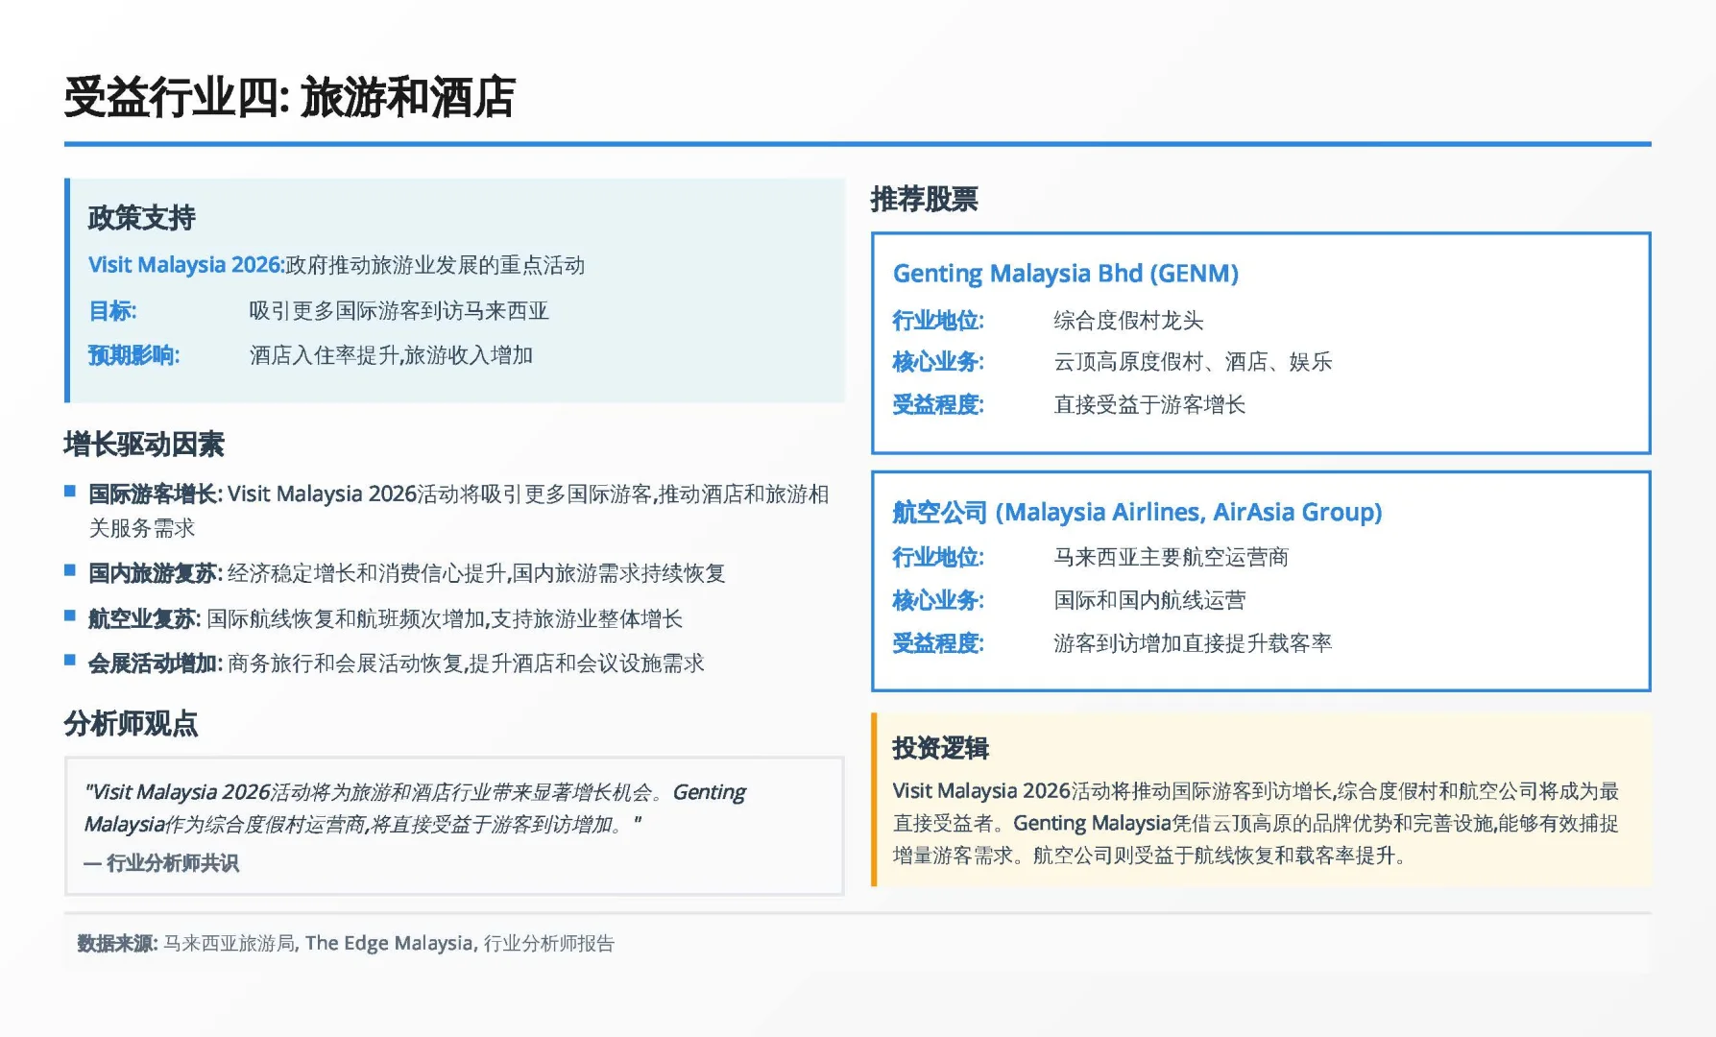Click the text 吸引更多国际游客到访马来西亚
Screen dimensions: 1716x1037
pos(399,311)
